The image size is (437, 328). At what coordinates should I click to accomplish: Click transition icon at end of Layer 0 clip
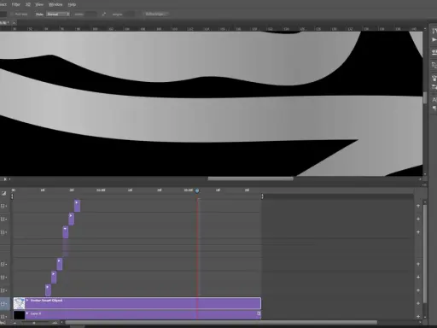(x=259, y=313)
